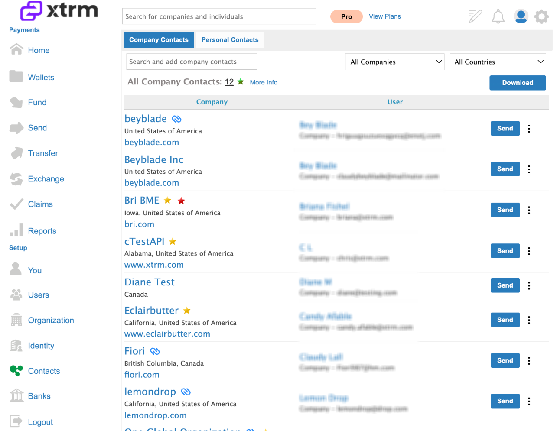Click the pencil notes icon in header
557x431 pixels.
click(476, 16)
